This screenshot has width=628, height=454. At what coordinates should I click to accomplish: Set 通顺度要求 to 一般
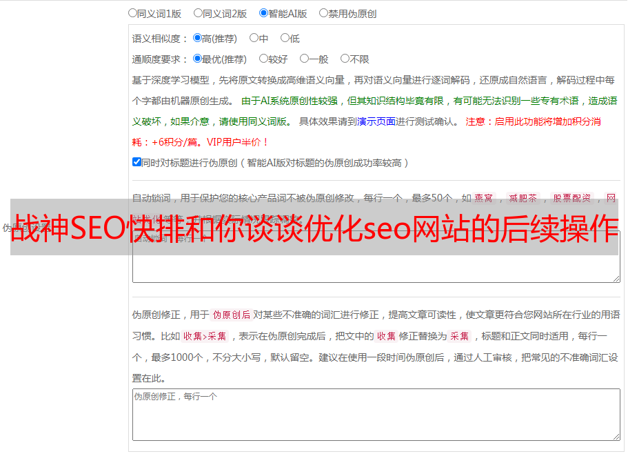(x=305, y=59)
